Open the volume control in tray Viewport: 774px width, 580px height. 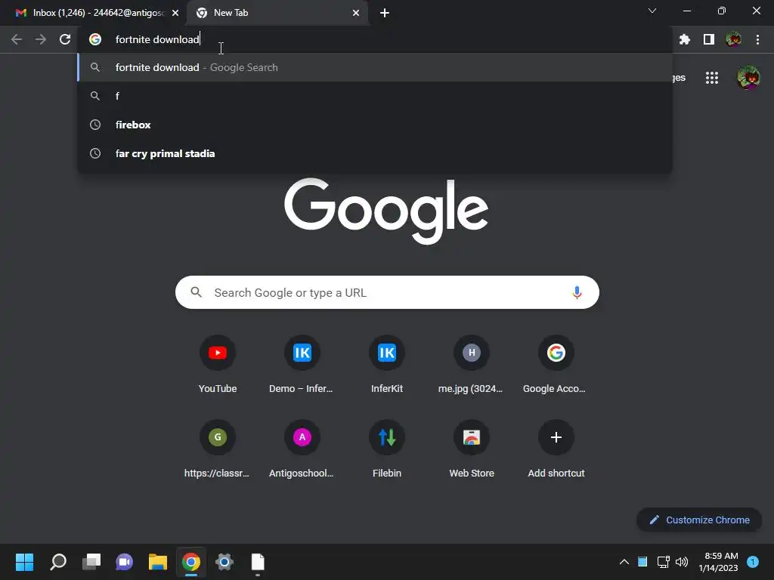(682, 562)
